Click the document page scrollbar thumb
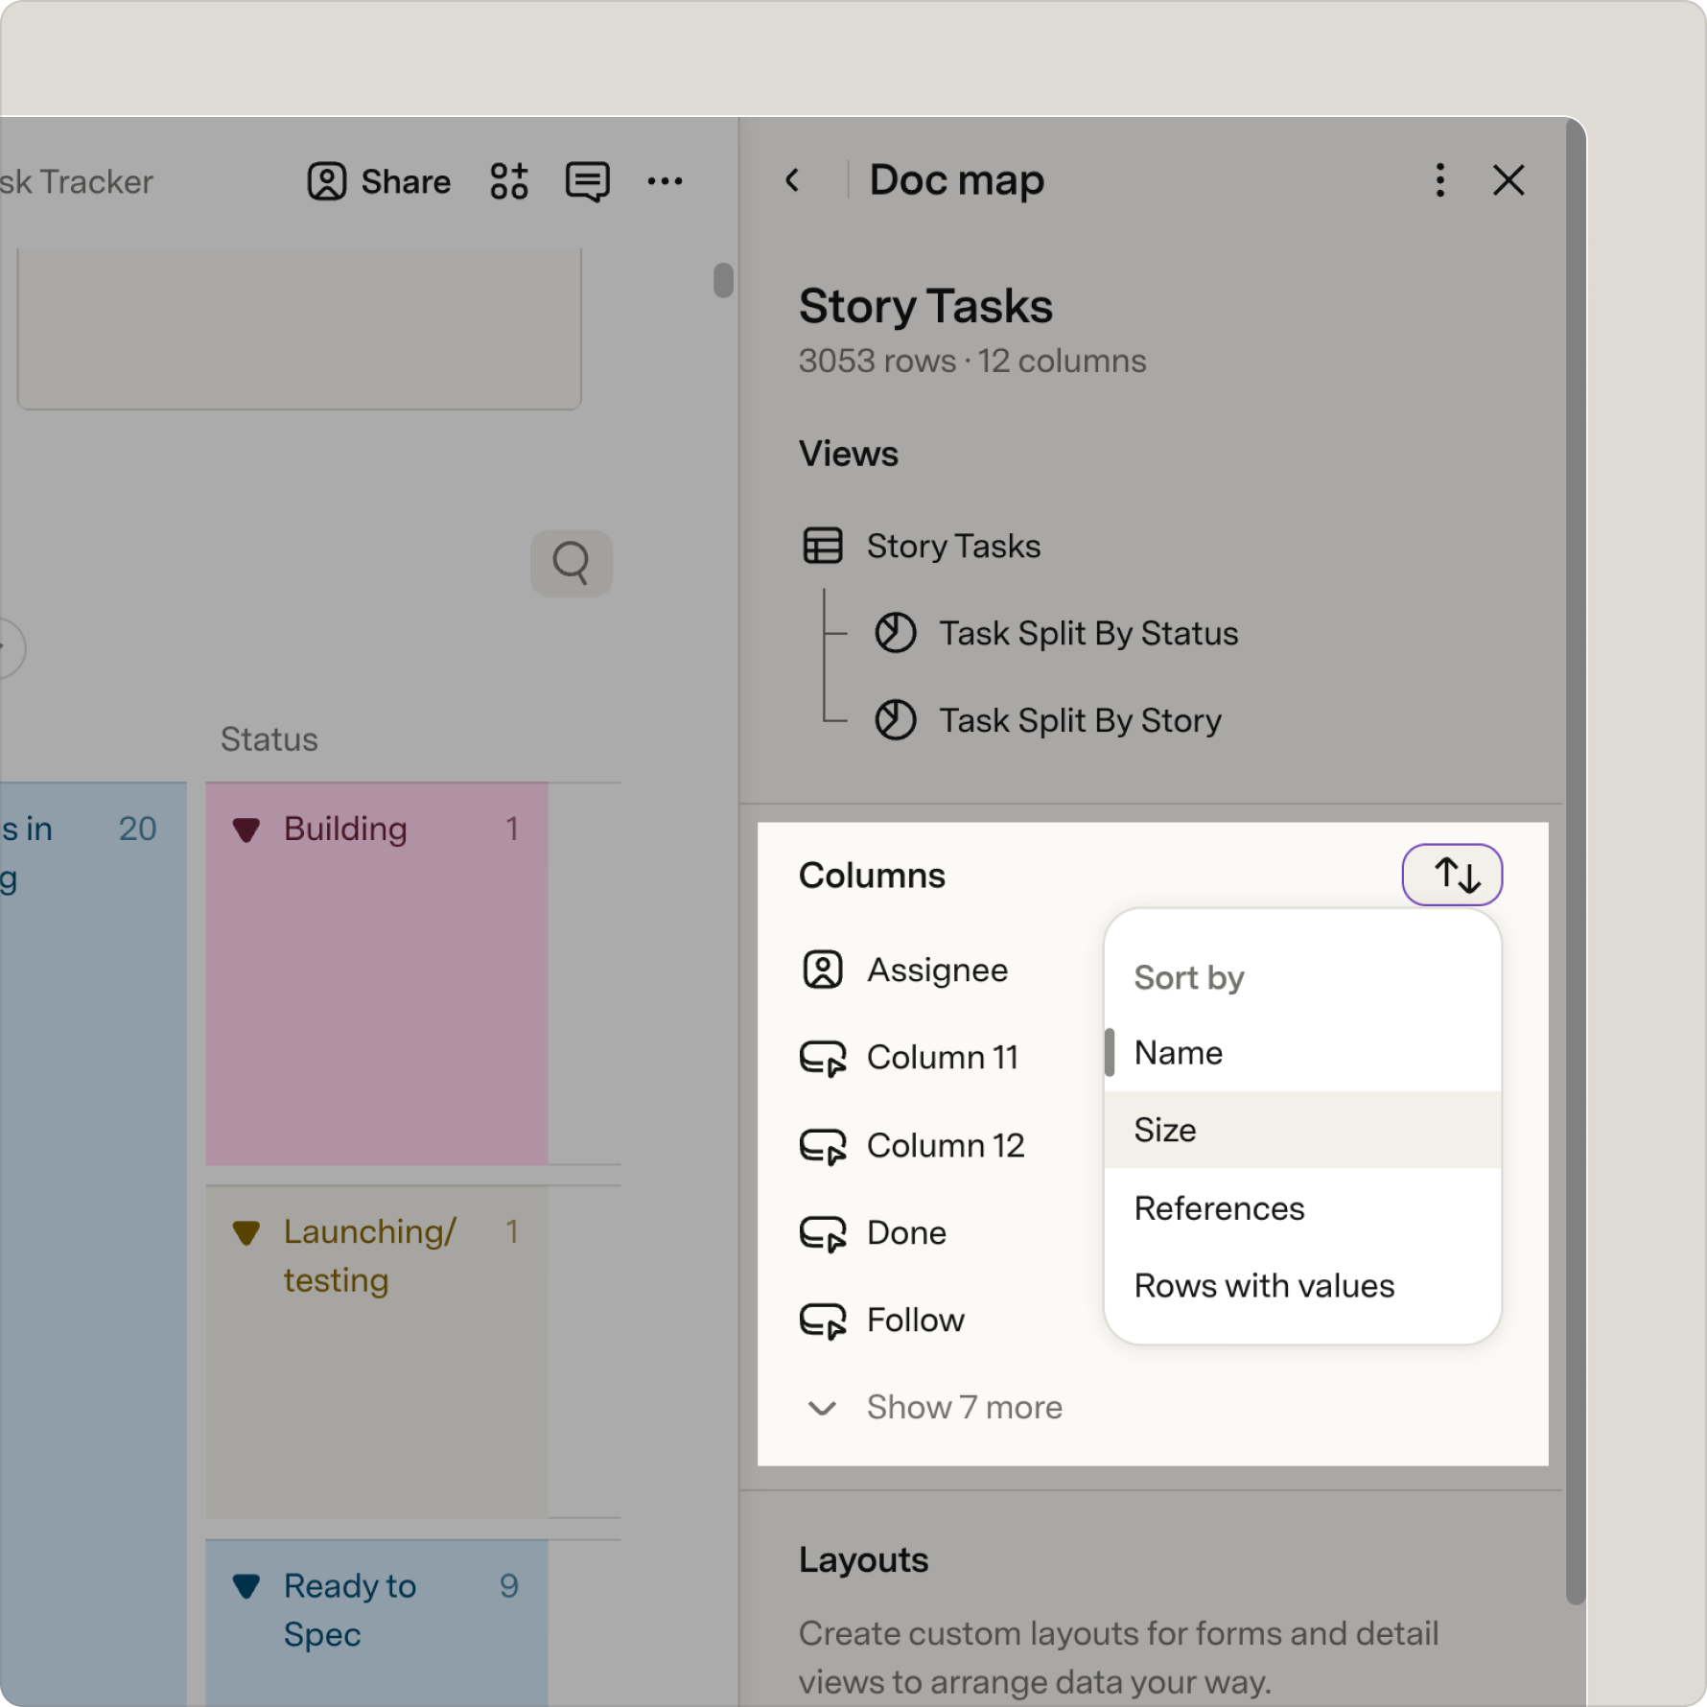Viewport: 1707px width, 1707px height. (x=723, y=280)
